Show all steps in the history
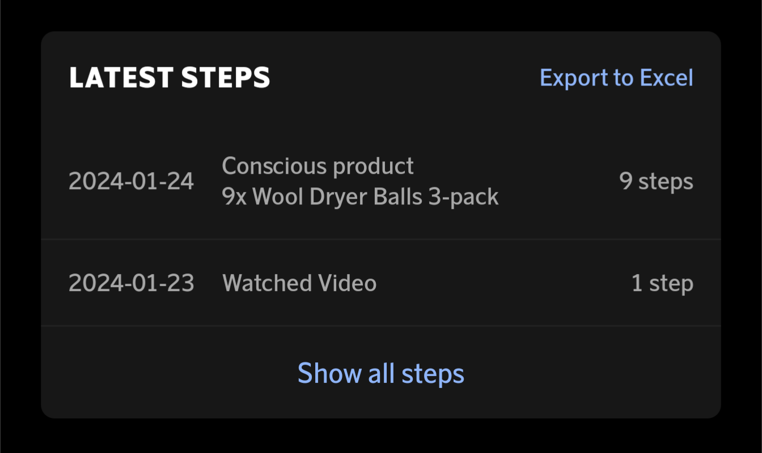Viewport: 762px width, 453px height. point(381,373)
